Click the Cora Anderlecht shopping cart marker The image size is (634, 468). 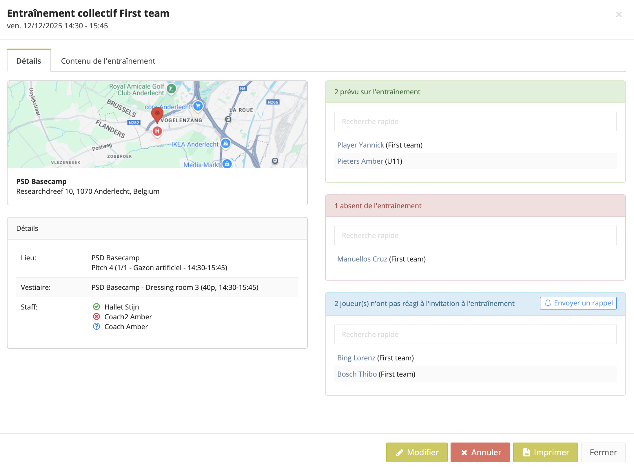[x=198, y=106]
